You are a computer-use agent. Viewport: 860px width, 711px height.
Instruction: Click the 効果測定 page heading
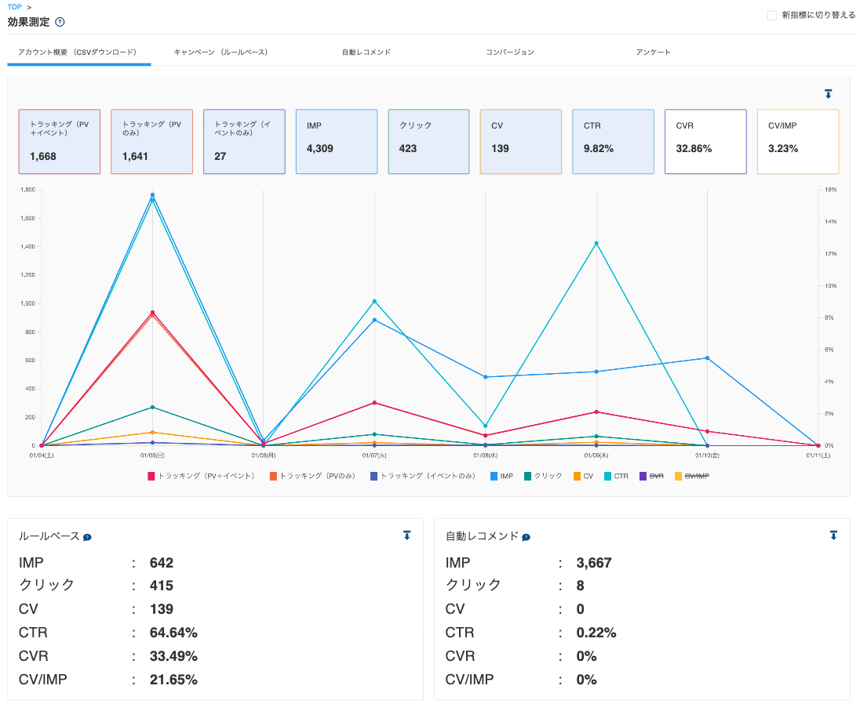point(28,22)
